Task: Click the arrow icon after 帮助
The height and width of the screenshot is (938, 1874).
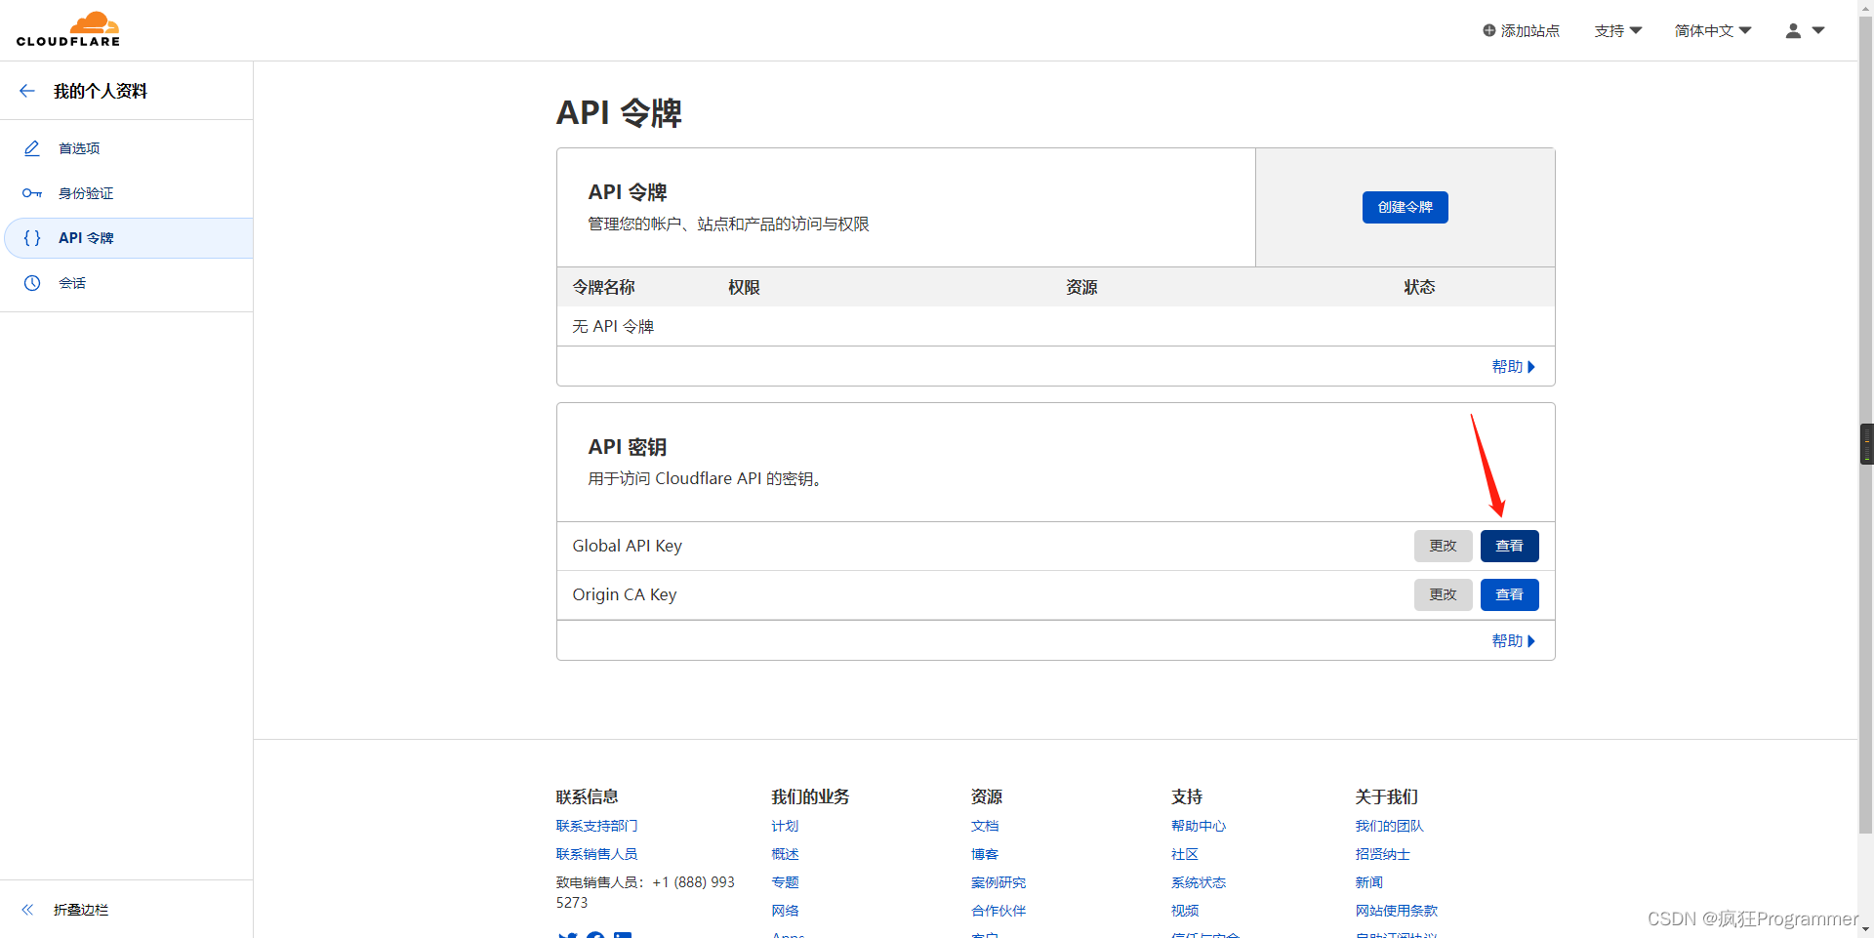Action: coord(1532,366)
